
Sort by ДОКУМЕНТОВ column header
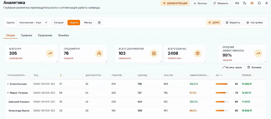pyautogui.click(x=94, y=75)
